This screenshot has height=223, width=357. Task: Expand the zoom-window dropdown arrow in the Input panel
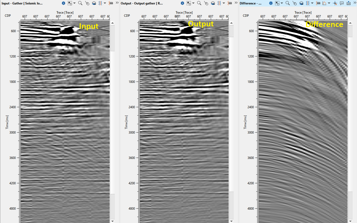click(74, 3)
